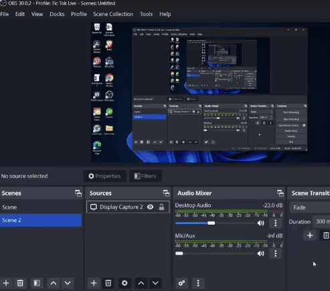Undock the Sources panel
The height and width of the screenshot is (291, 330).
point(167,193)
